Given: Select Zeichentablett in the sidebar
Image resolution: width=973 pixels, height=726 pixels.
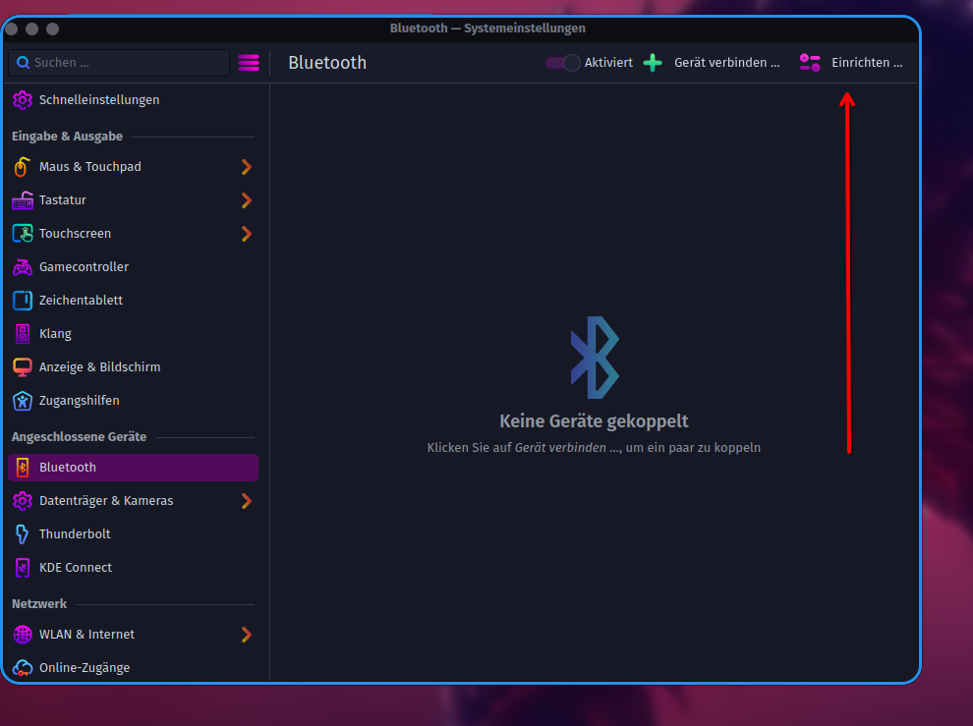Looking at the screenshot, I should coord(133,301).
